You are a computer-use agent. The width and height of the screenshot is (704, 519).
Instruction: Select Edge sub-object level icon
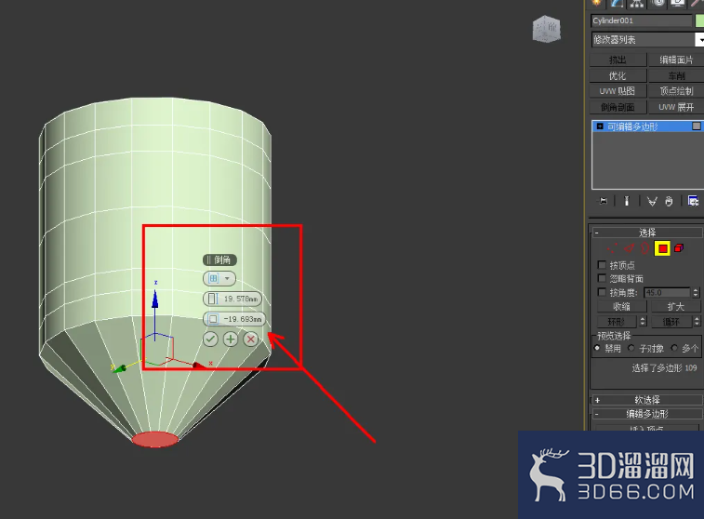[x=630, y=247]
